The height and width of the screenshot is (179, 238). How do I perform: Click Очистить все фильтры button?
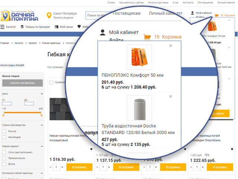[x=22, y=82]
